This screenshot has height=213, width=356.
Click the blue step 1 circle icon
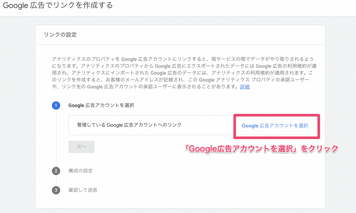point(56,105)
